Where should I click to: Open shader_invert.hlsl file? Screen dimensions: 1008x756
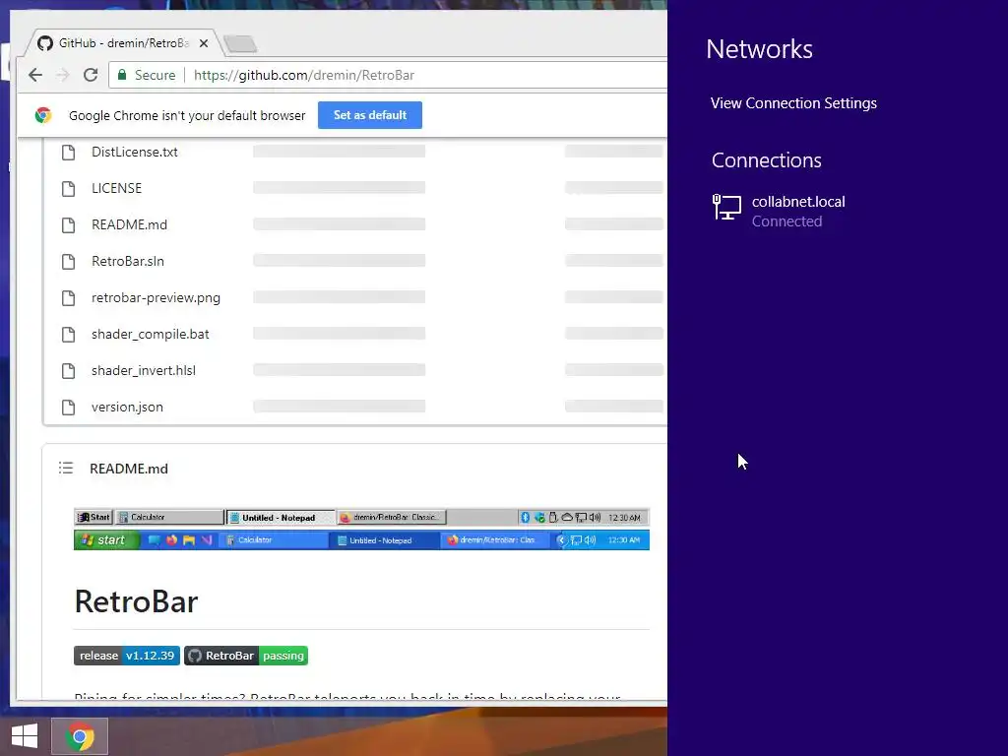144,371
